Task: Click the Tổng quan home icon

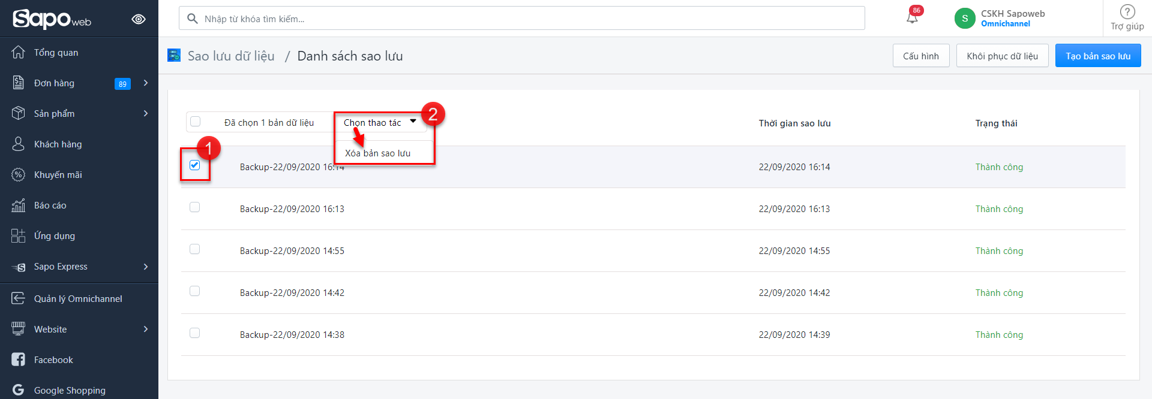Action: (19, 53)
